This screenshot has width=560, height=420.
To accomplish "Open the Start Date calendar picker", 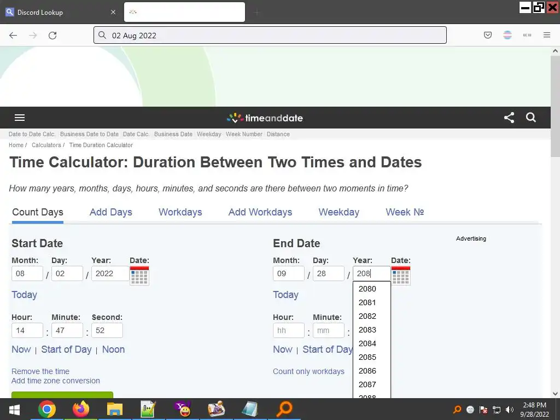I will click(x=139, y=276).
